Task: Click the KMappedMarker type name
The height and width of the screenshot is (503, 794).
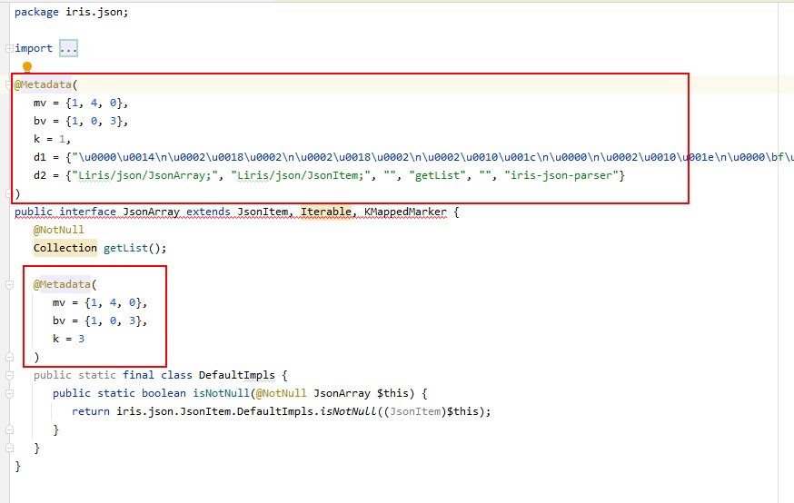Action: pos(405,212)
